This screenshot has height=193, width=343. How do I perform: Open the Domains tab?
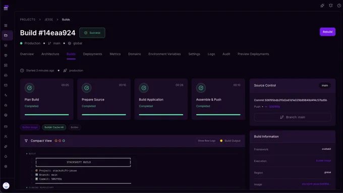(135, 54)
